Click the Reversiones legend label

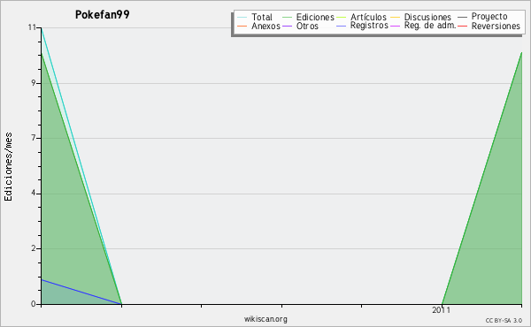496,26
